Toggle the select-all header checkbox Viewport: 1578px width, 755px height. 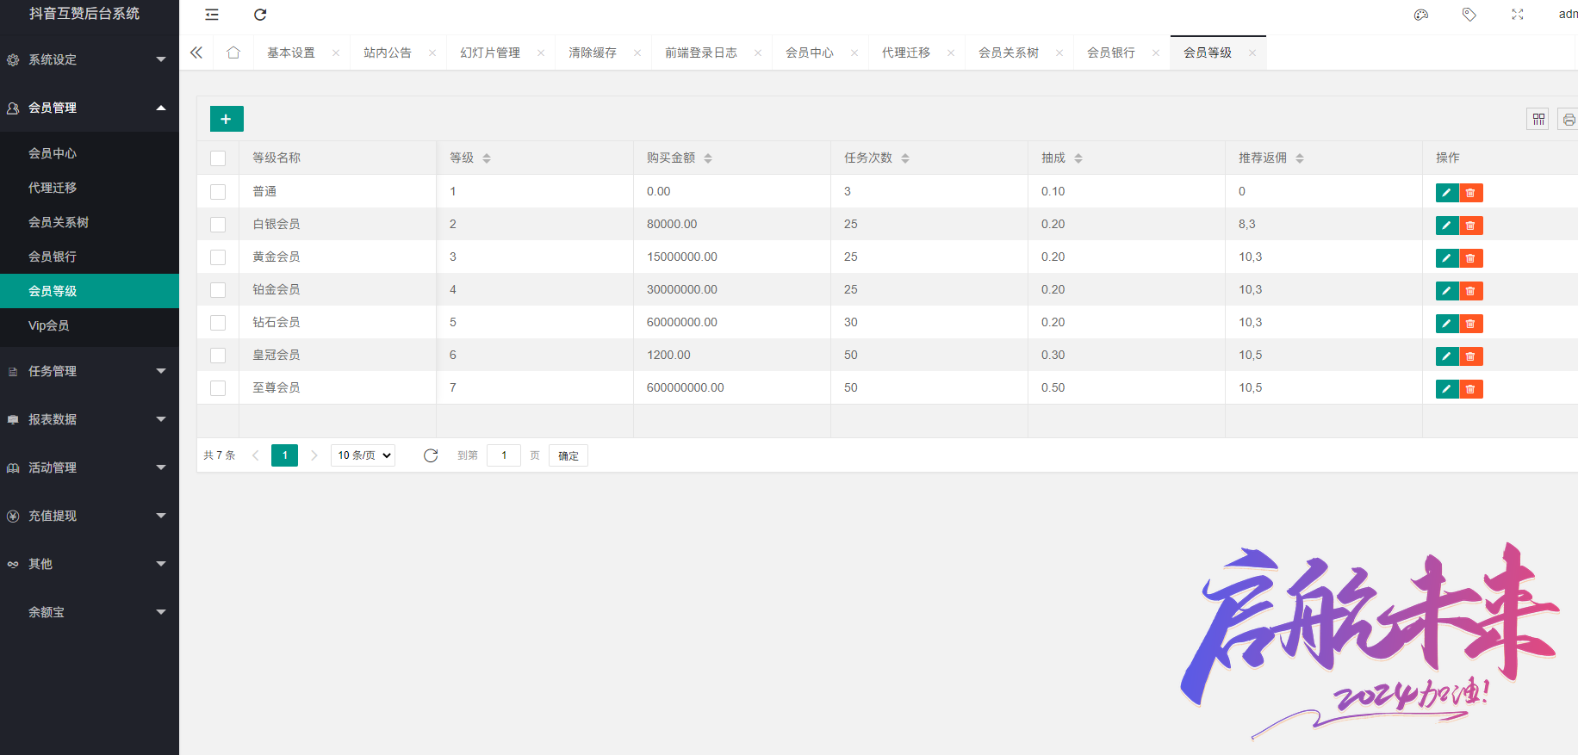(218, 158)
